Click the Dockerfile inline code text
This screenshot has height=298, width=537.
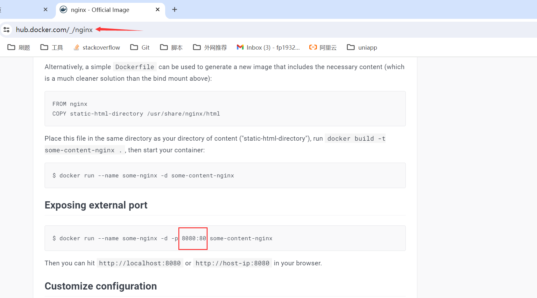(135, 67)
